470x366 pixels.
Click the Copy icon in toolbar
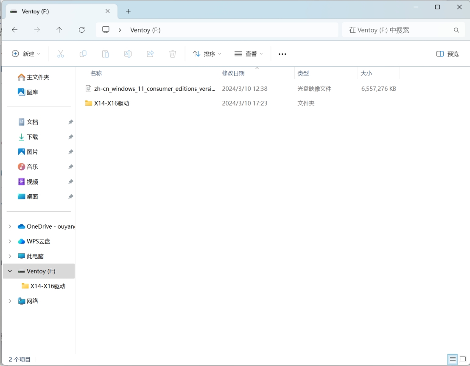point(83,54)
